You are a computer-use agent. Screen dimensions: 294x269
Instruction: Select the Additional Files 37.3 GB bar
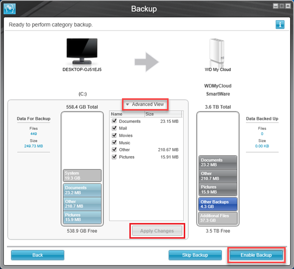click(x=218, y=218)
